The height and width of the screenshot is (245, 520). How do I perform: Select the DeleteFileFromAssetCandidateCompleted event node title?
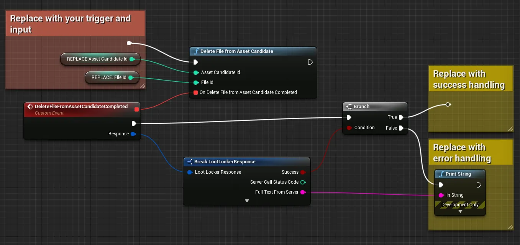81,107
